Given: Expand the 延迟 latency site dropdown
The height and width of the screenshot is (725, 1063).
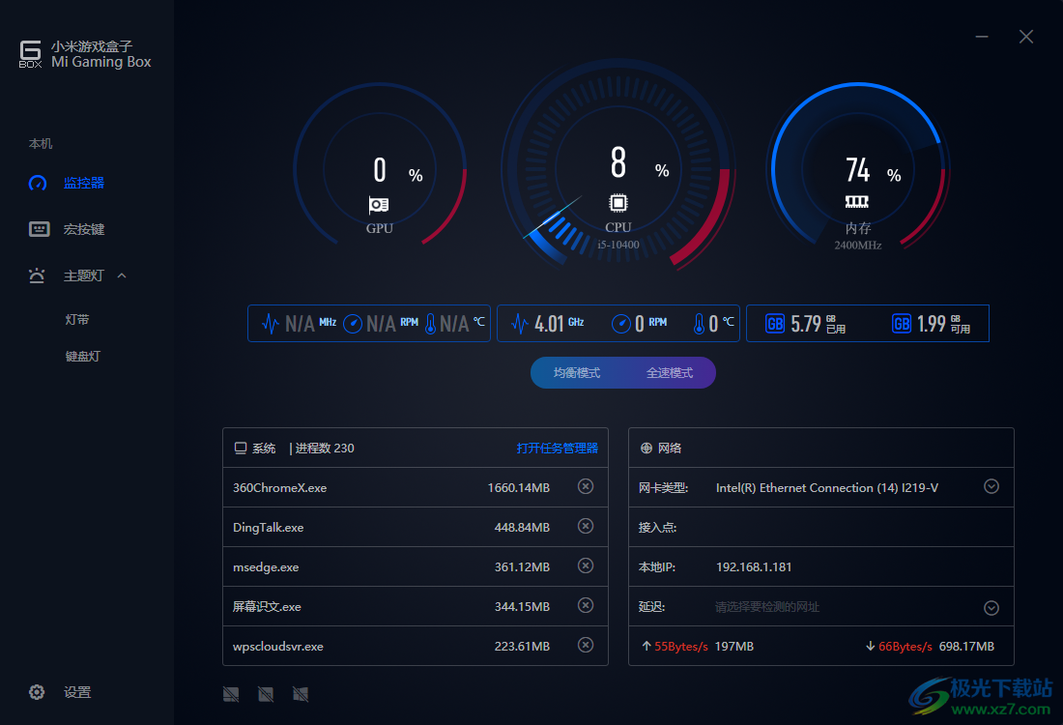Looking at the screenshot, I should coord(991,608).
